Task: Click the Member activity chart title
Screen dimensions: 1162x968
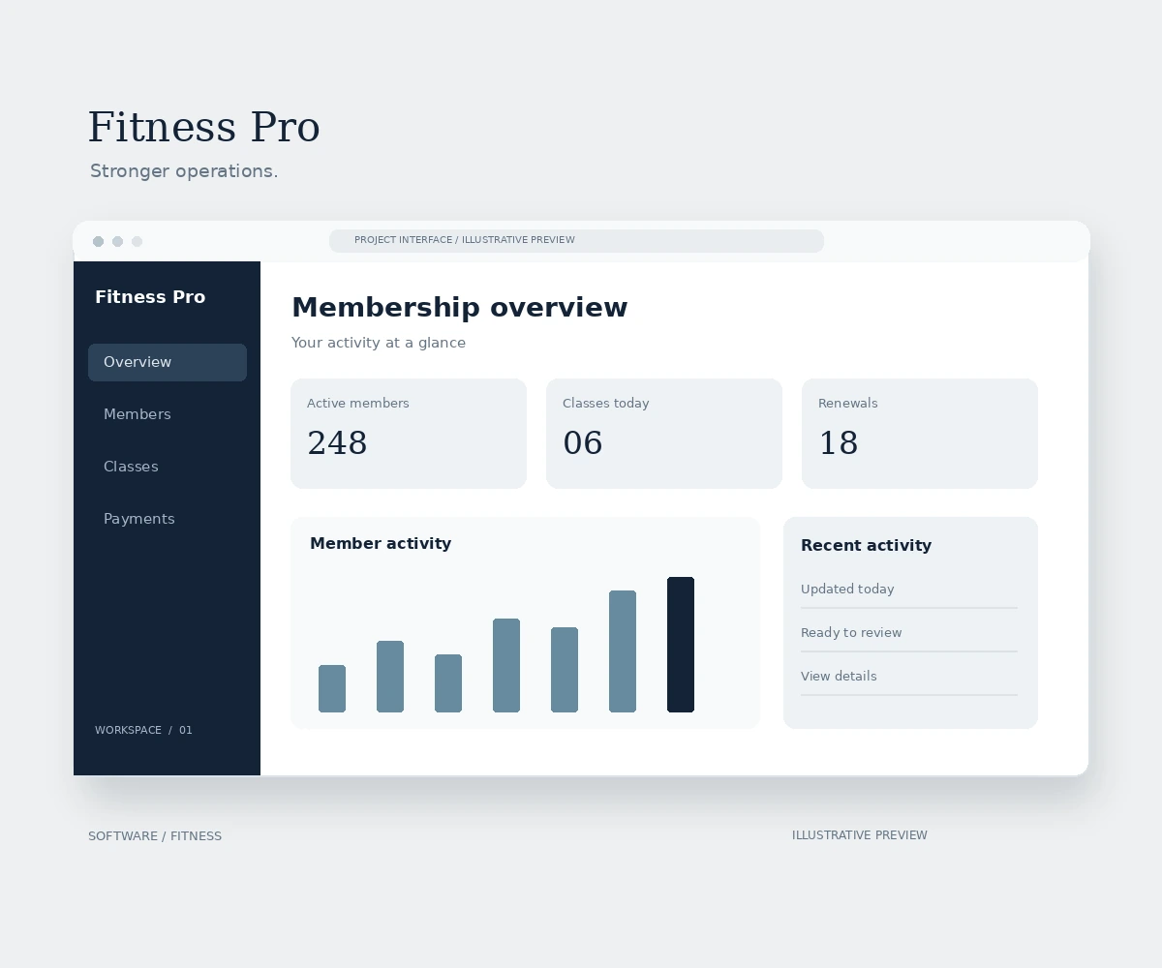Action: [381, 544]
